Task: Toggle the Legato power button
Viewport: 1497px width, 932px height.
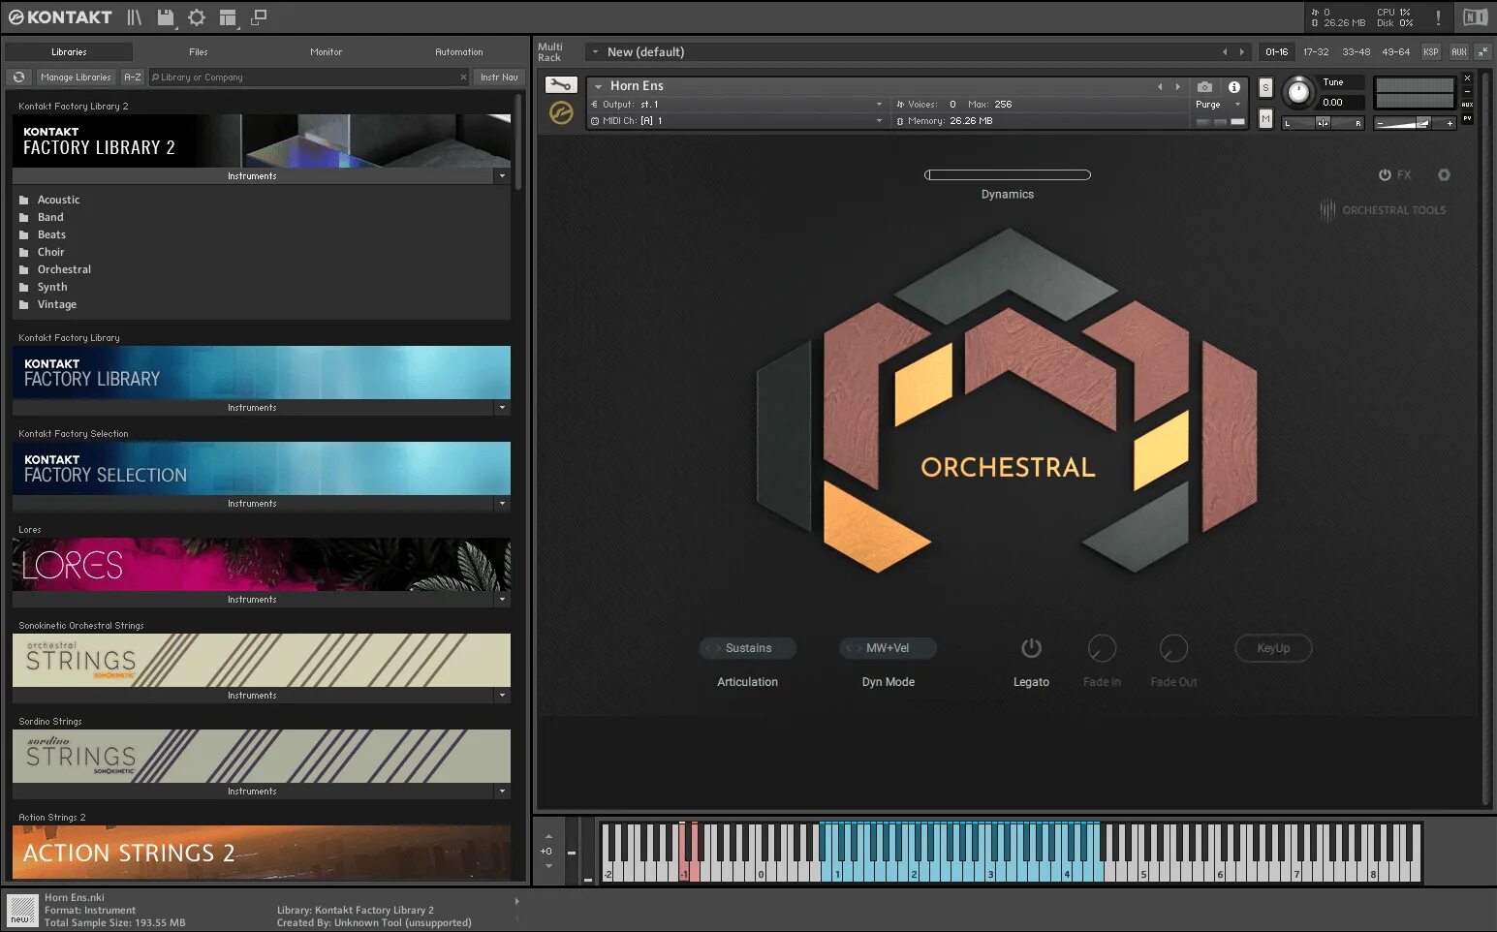Action: point(1031,648)
